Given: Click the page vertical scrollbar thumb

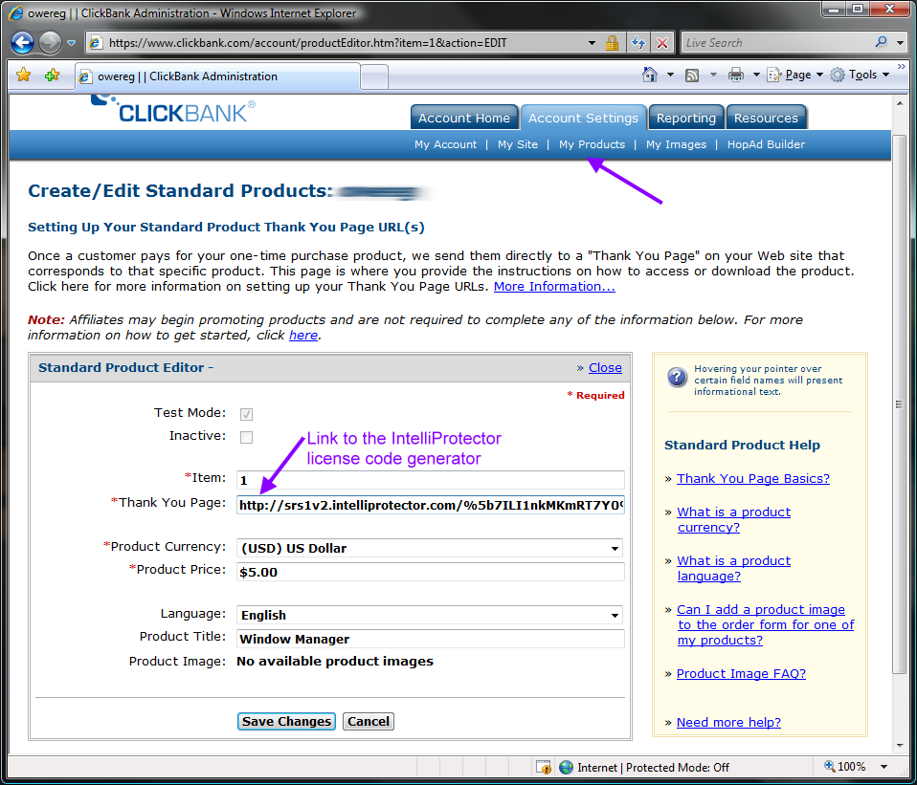Looking at the screenshot, I should click(900, 403).
